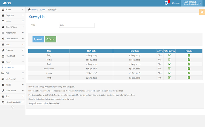Viewport: 205px width, 127px height.
Task: Click the orange settings gear button
Action: point(202,12)
